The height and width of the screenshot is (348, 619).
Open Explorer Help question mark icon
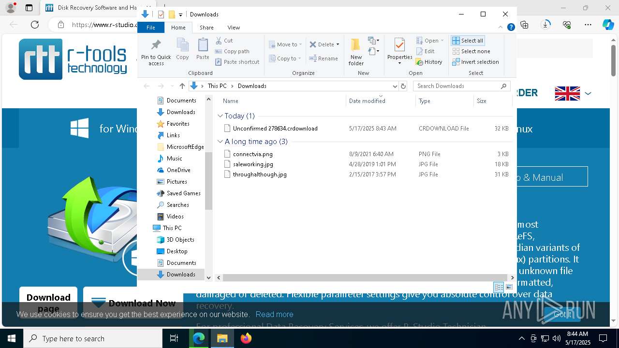tap(511, 28)
